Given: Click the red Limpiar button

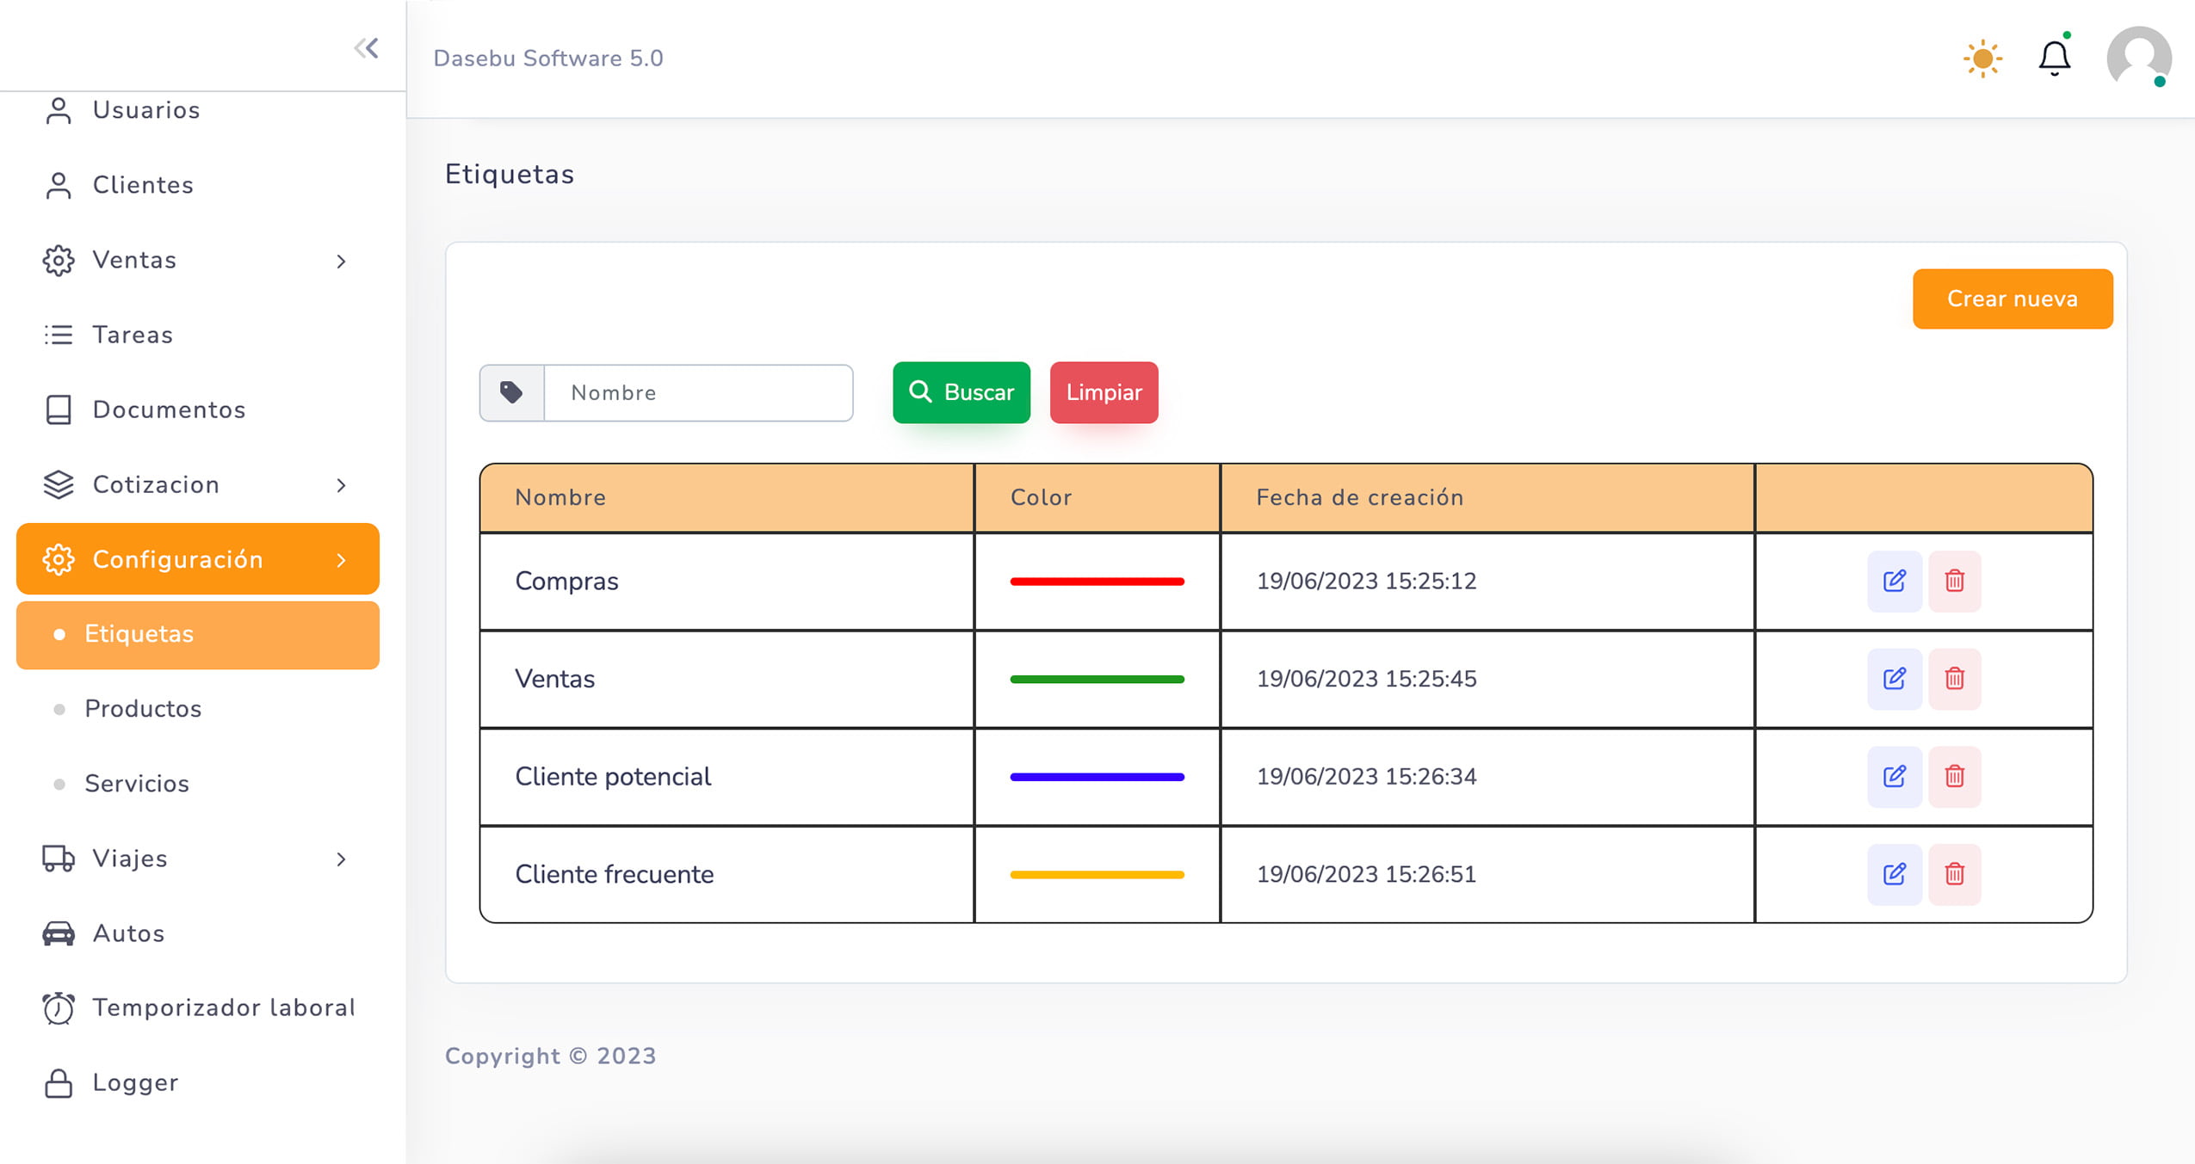Looking at the screenshot, I should click(1104, 392).
